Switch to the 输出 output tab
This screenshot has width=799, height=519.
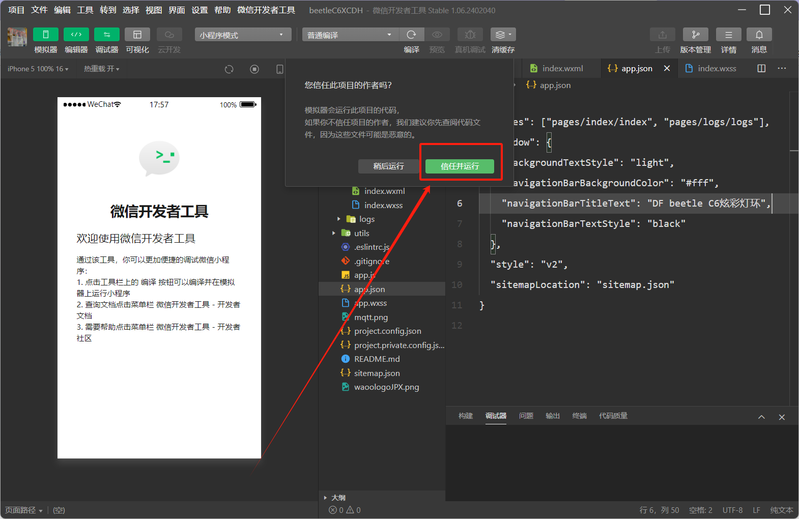click(553, 416)
